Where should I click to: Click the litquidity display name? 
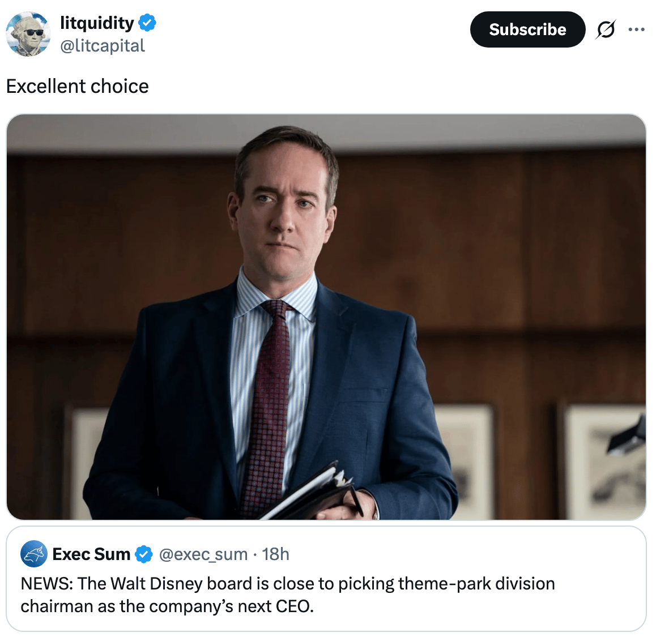pyautogui.click(x=97, y=23)
